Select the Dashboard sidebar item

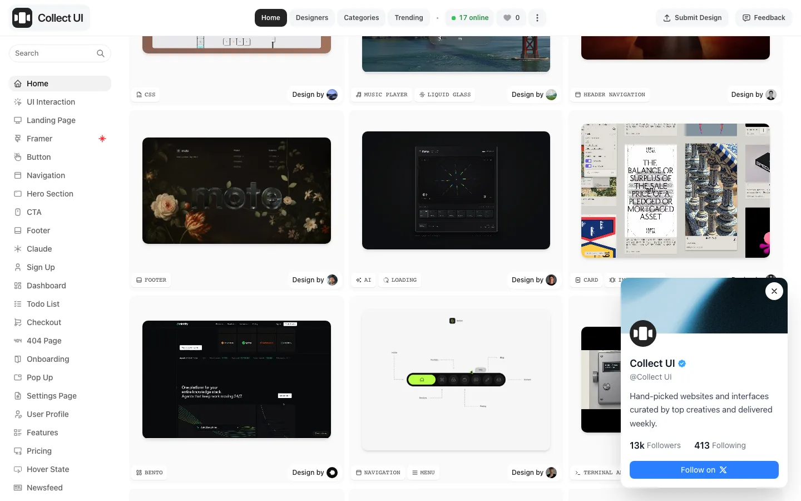[60, 286]
